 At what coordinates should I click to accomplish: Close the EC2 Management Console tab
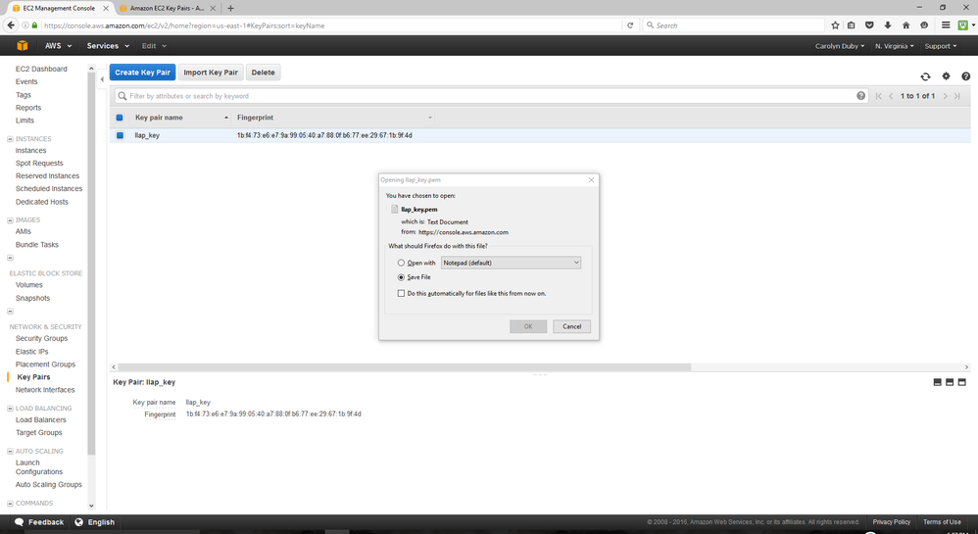point(106,8)
